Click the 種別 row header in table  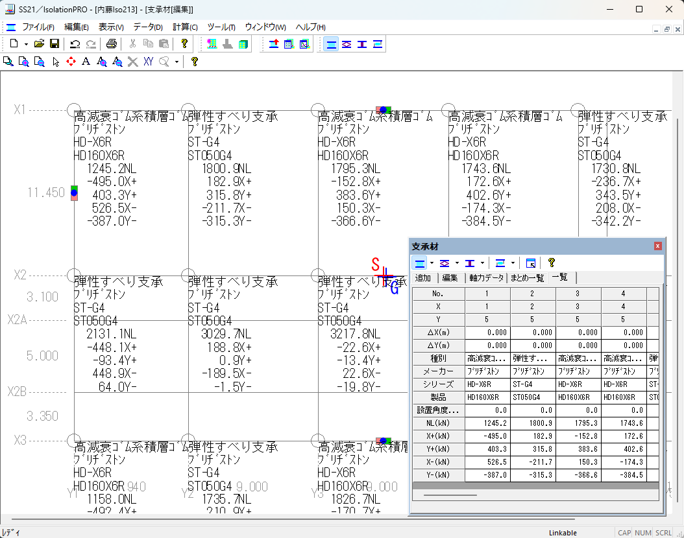pos(439,358)
